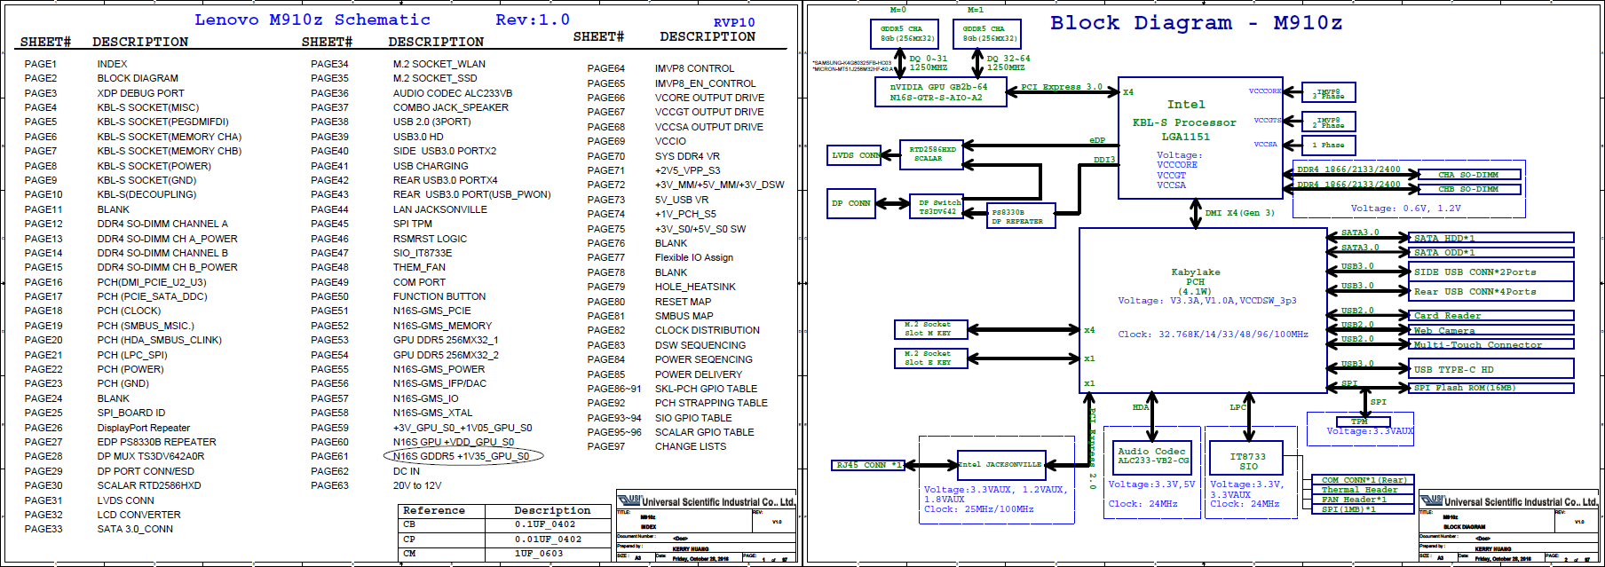
Task: Click the DP Switch TS3DV642 block
Action: [937, 207]
